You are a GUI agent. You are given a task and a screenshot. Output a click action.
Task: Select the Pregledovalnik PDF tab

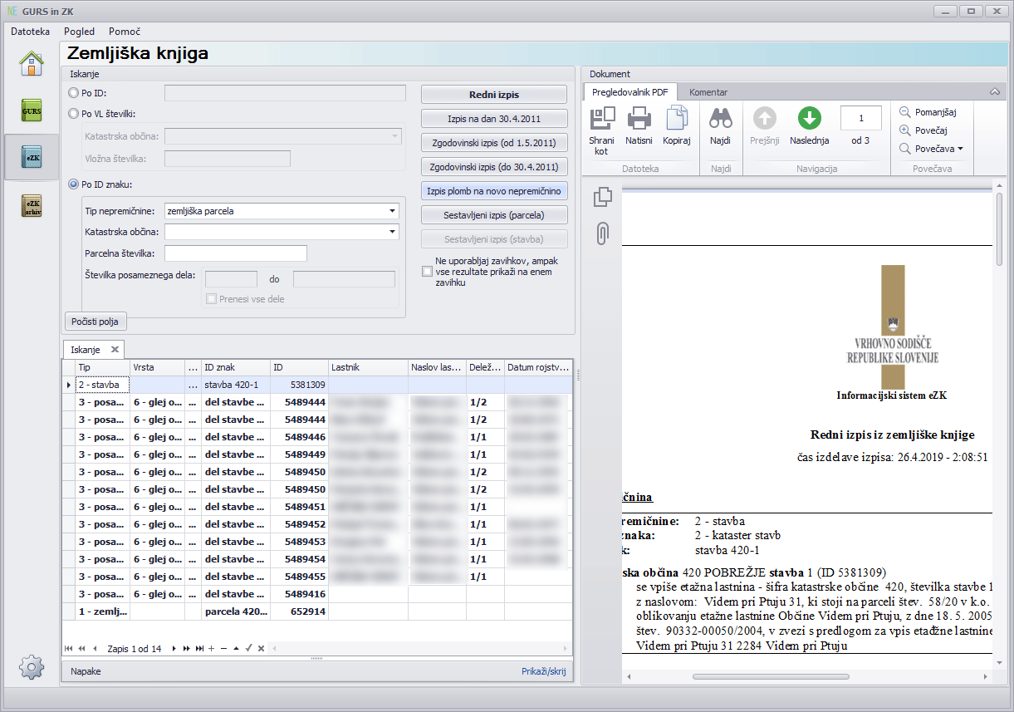[629, 91]
